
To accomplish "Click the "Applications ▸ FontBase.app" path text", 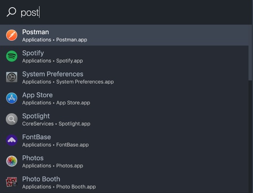I will click(x=56, y=145).
